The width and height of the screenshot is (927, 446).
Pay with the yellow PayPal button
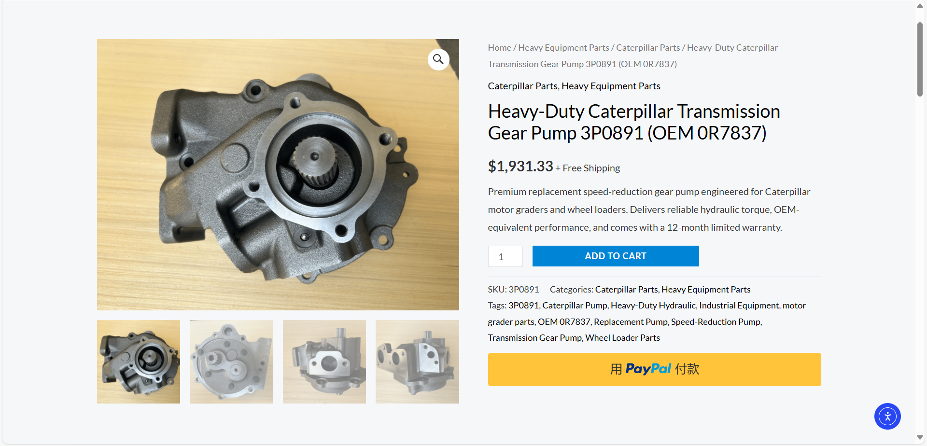pyautogui.click(x=654, y=369)
